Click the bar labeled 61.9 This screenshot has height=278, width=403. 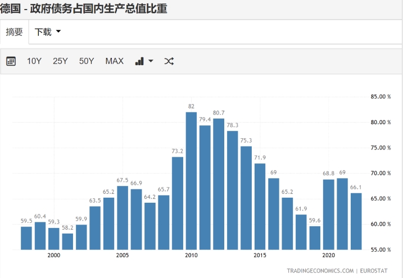click(301, 232)
